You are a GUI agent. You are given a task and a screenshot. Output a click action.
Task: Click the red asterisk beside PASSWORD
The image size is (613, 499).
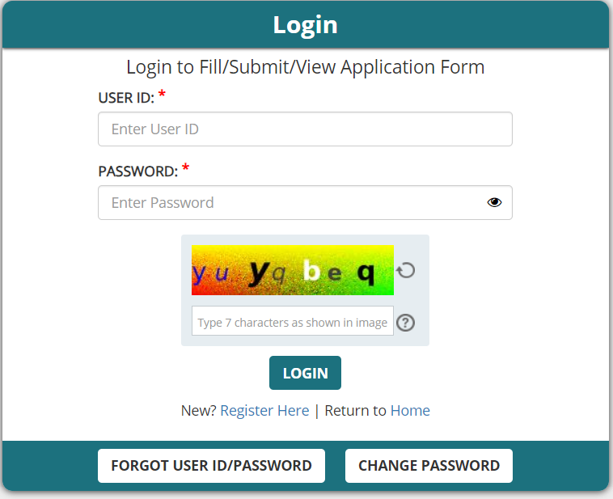(x=185, y=168)
